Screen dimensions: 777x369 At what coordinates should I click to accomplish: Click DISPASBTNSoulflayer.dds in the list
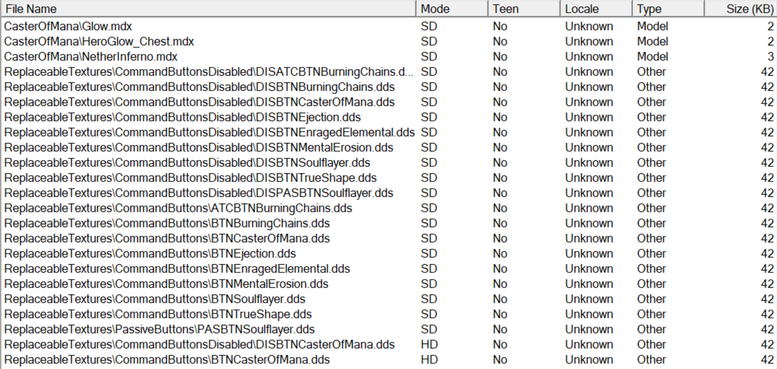199,193
